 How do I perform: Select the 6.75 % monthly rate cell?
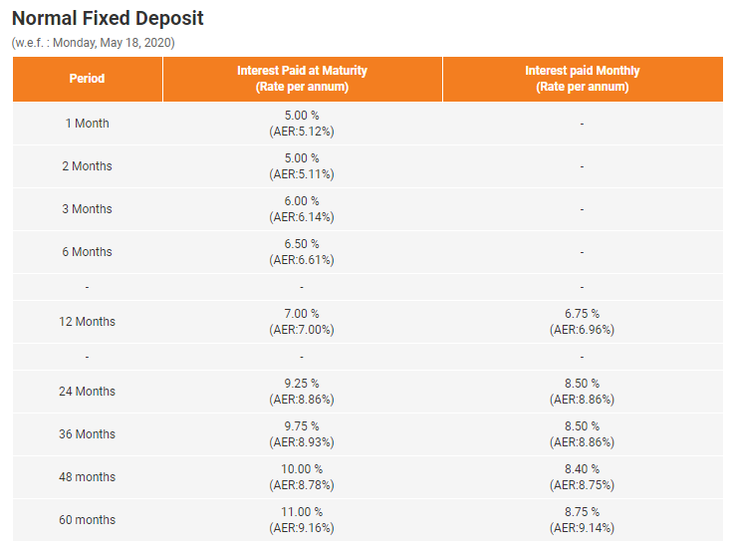point(583,322)
